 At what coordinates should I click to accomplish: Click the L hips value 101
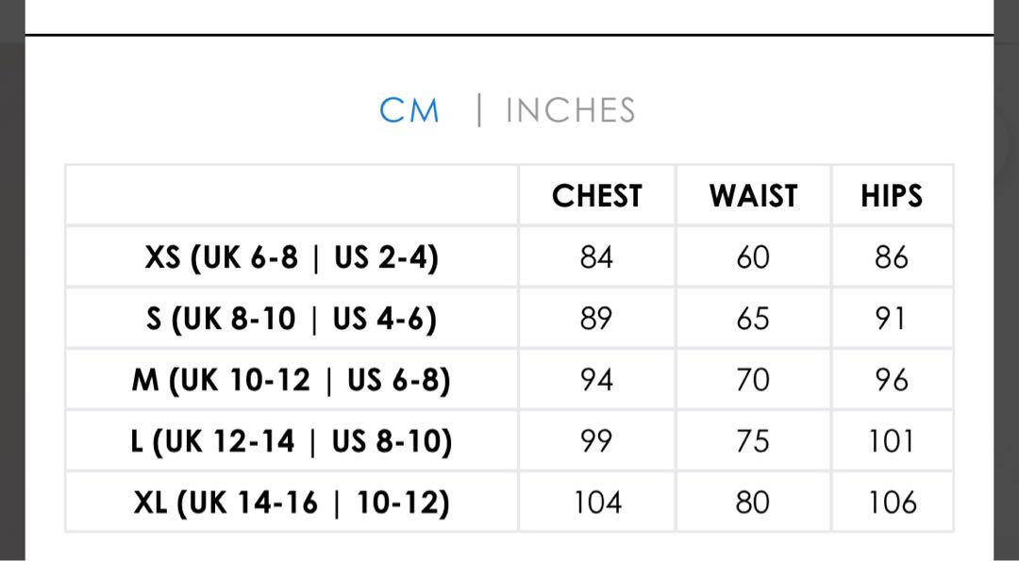pos(892,441)
